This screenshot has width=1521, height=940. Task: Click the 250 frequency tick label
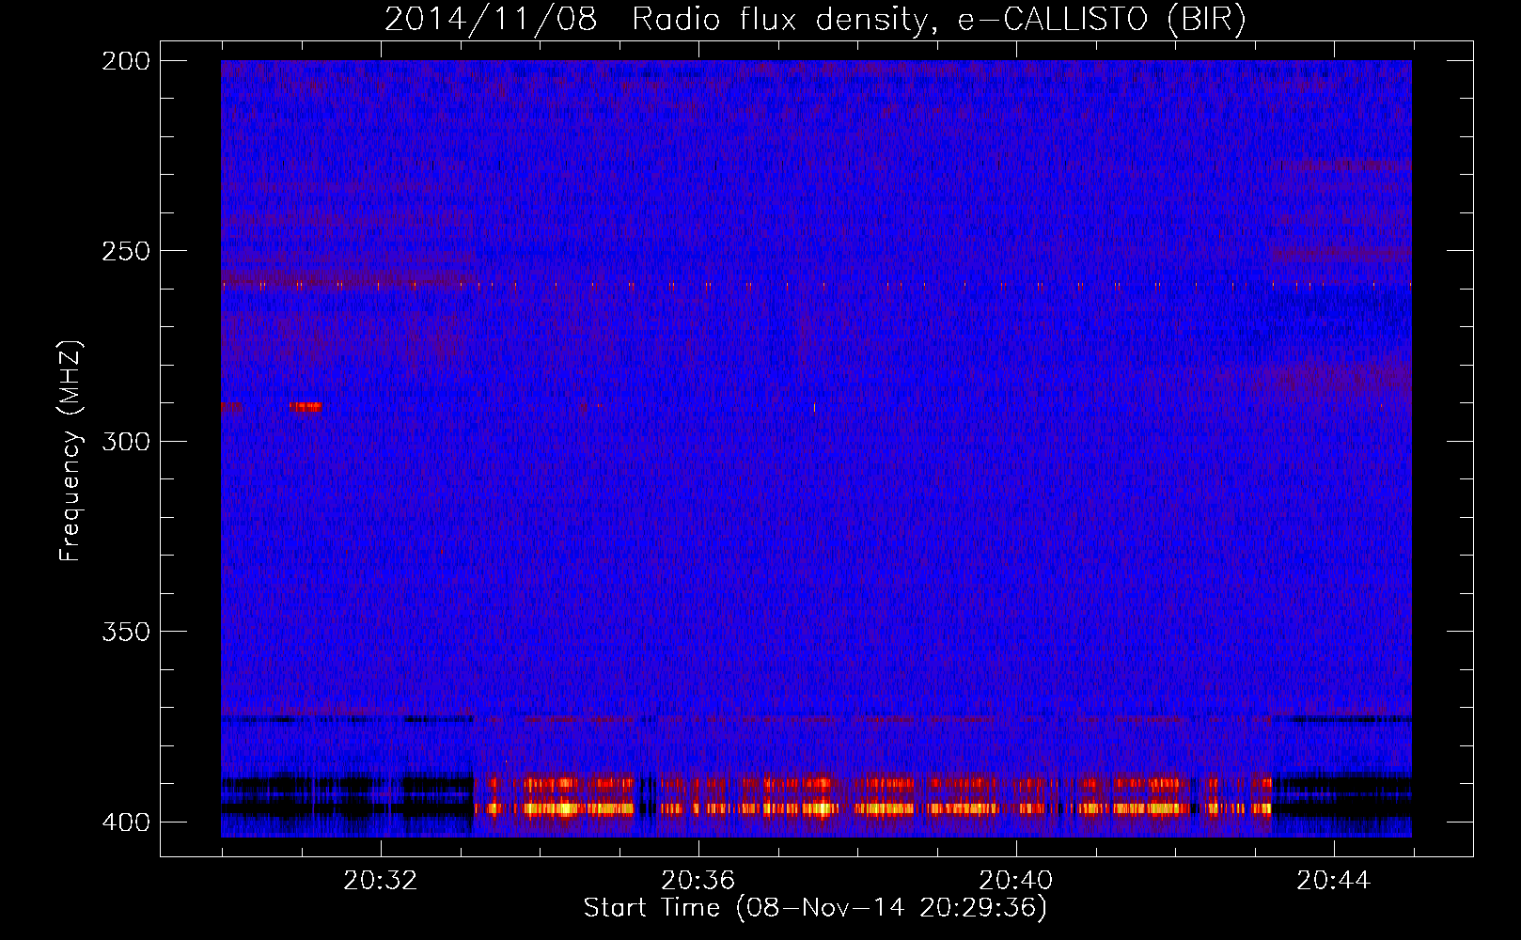tap(125, 251)
